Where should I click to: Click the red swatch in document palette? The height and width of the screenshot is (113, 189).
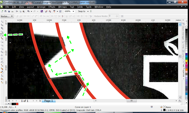click(x=17, y=104)
